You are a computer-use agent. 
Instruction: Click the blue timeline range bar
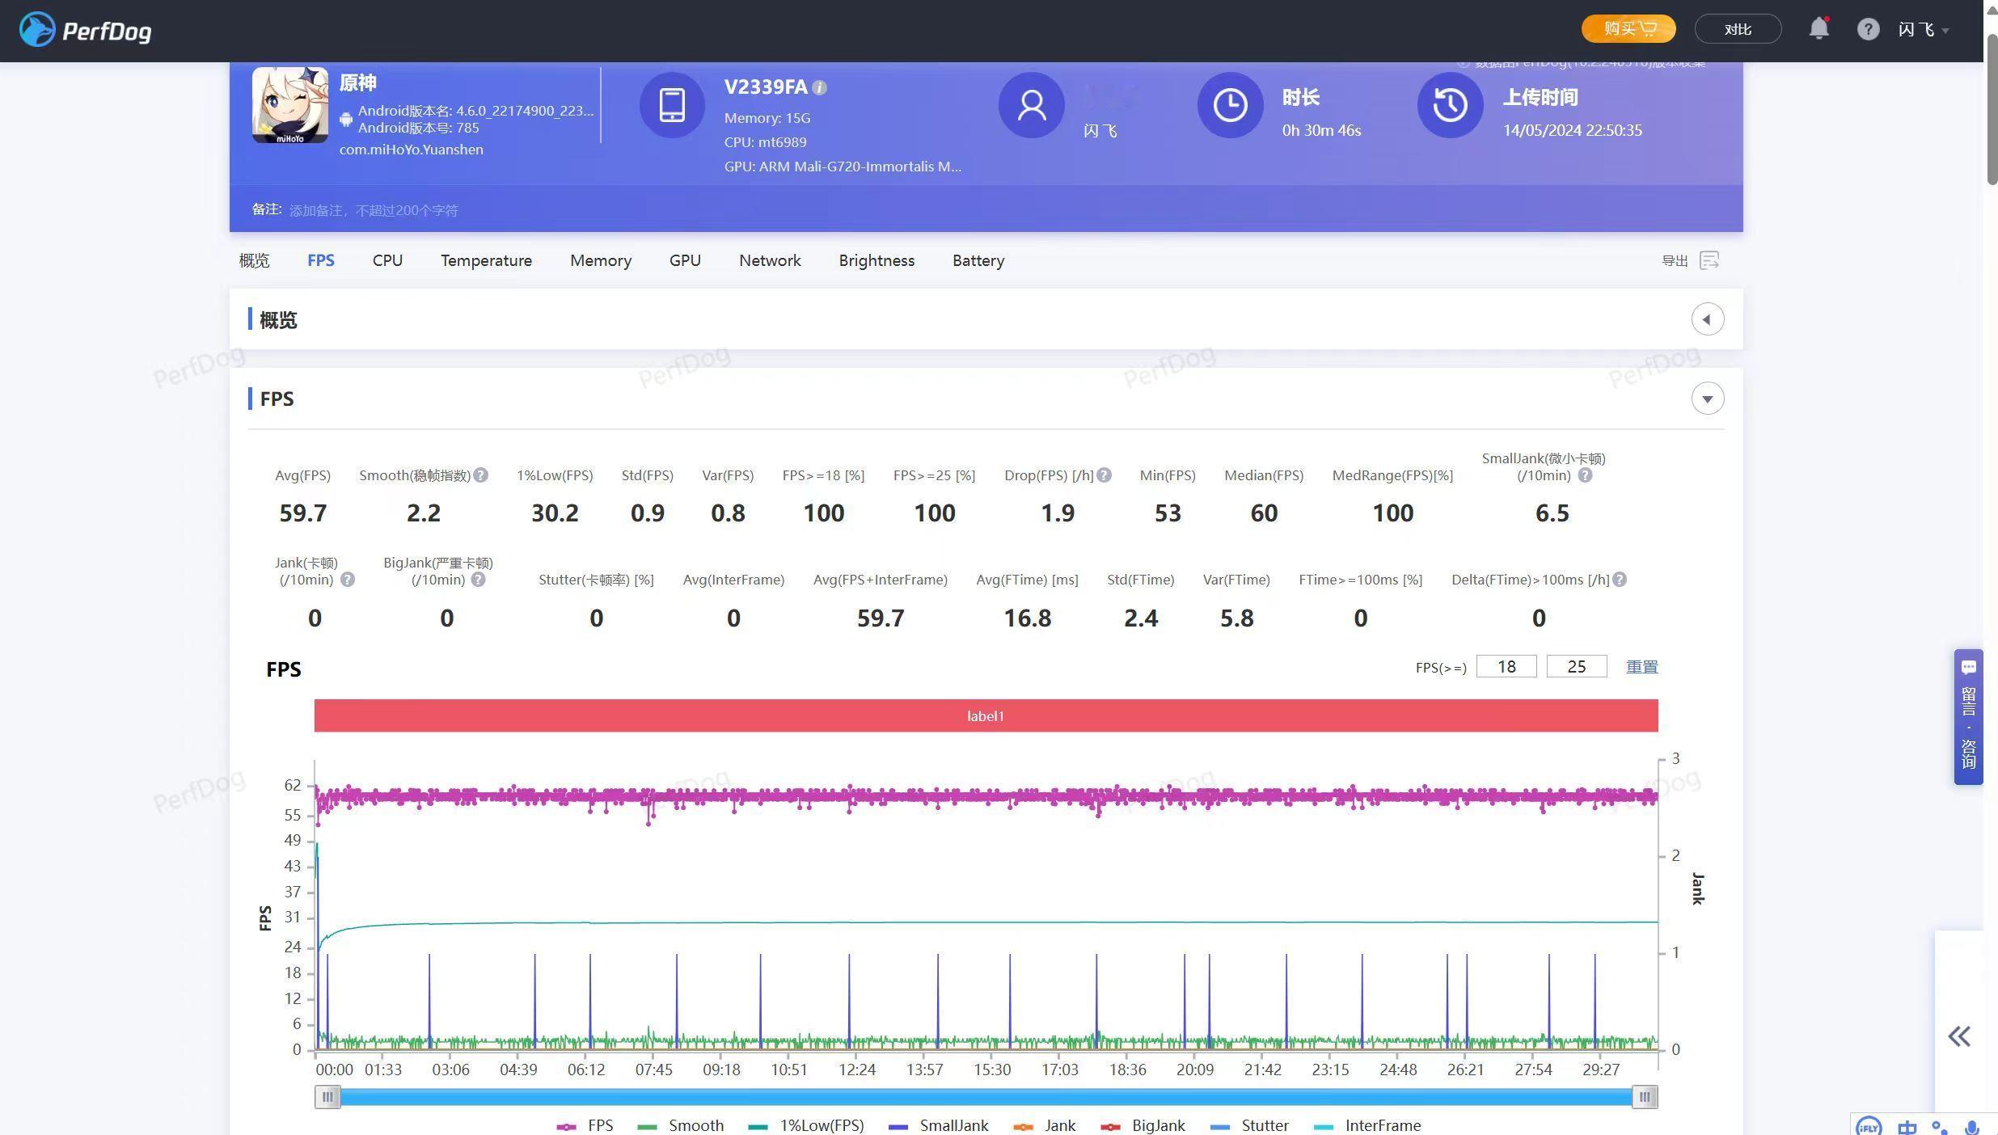point(986,1097)
